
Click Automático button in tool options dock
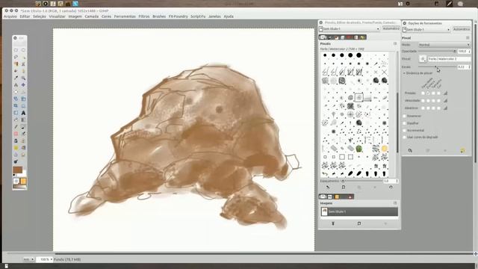[462, 29]
